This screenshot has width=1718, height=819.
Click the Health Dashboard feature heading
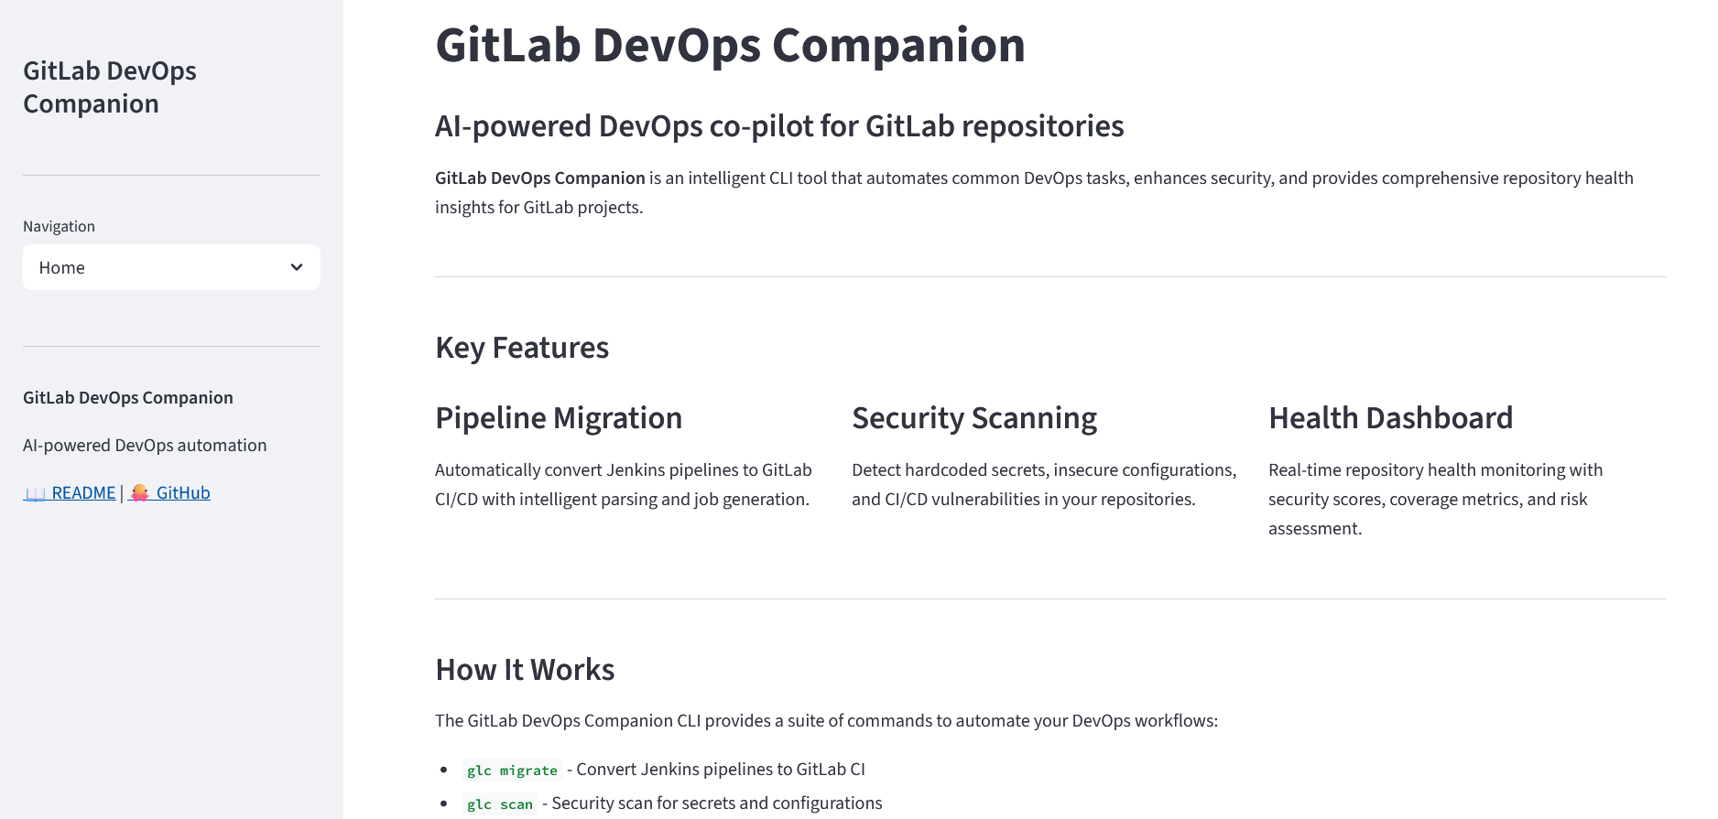pyautogui.click(x=1390, y=418)
